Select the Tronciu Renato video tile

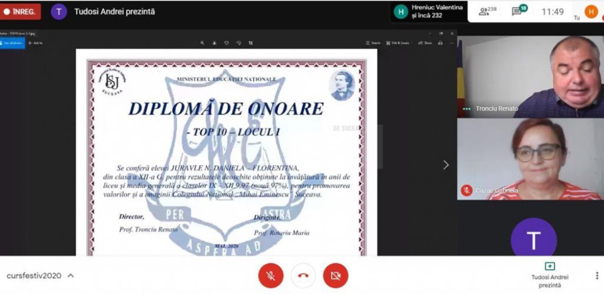(530, 77)
